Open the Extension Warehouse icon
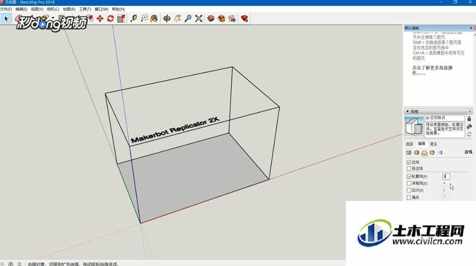Viewport: 476px width, 266px height. (221, 19)
